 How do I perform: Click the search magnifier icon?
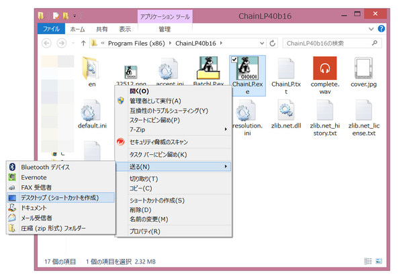375,43
